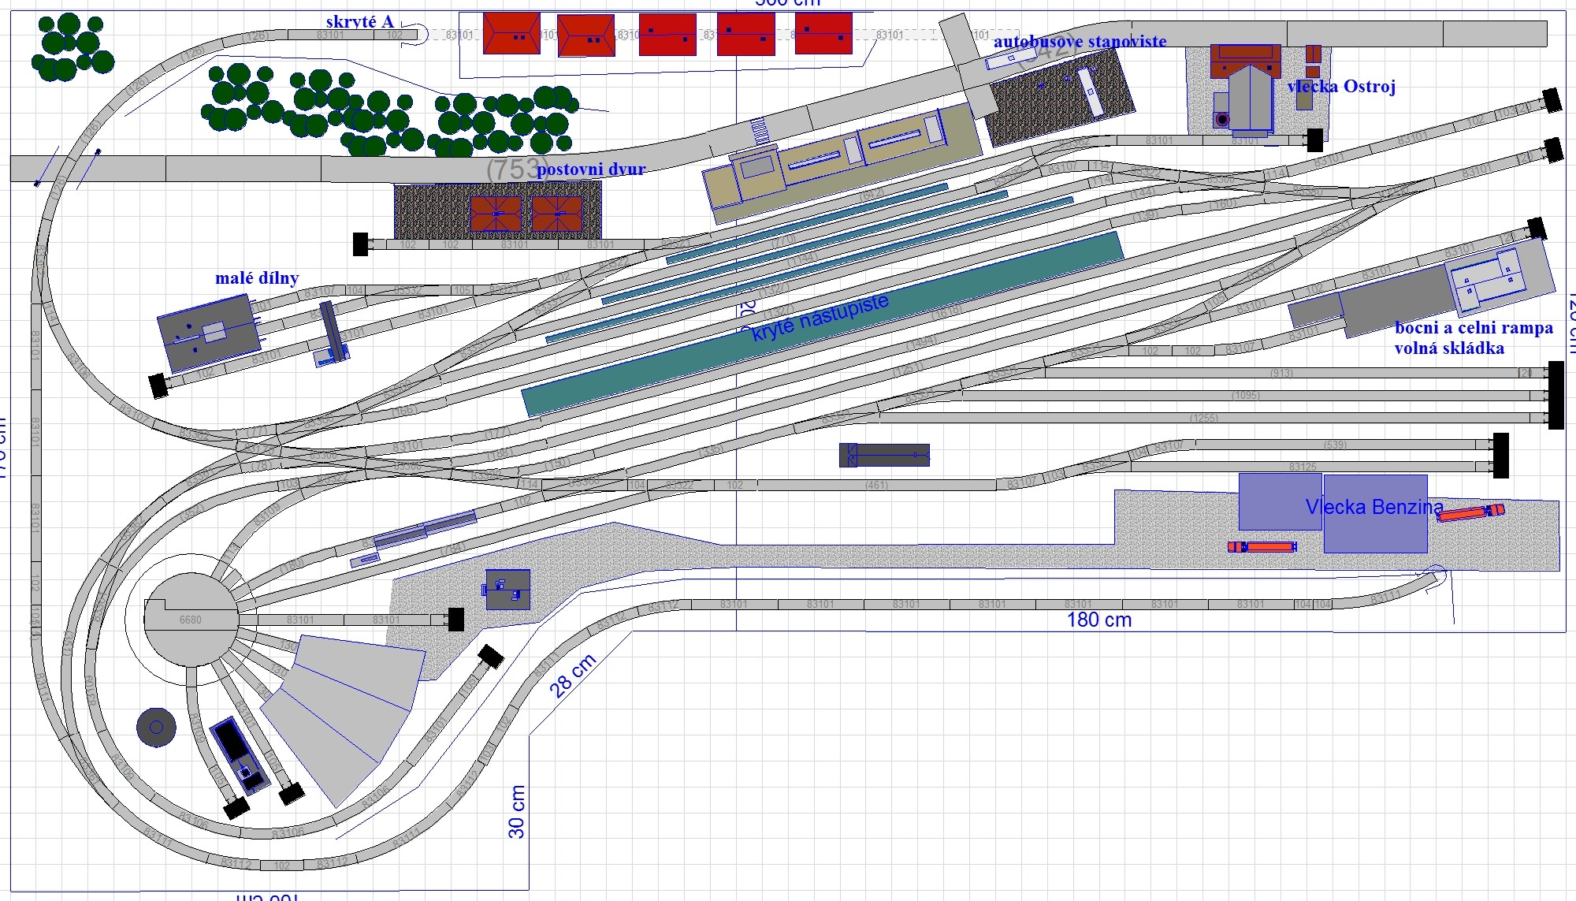
Task: Click the 'autobusove stanoviste' label
Action: (1080, 41)
